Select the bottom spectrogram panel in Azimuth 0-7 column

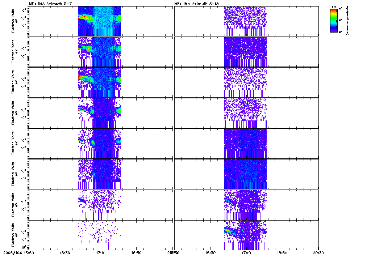click(101, 235)
